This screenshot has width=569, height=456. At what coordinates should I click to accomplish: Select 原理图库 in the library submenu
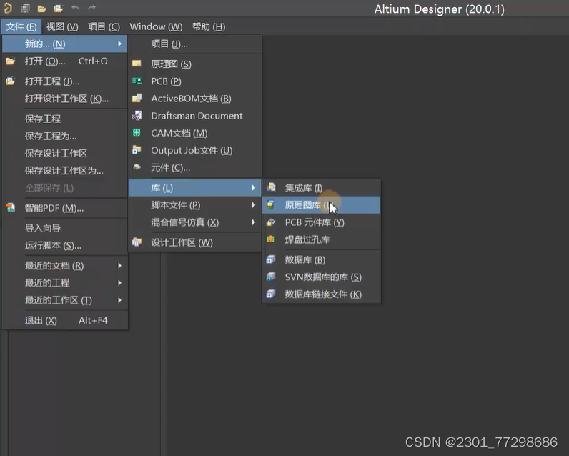pos(321,205)
